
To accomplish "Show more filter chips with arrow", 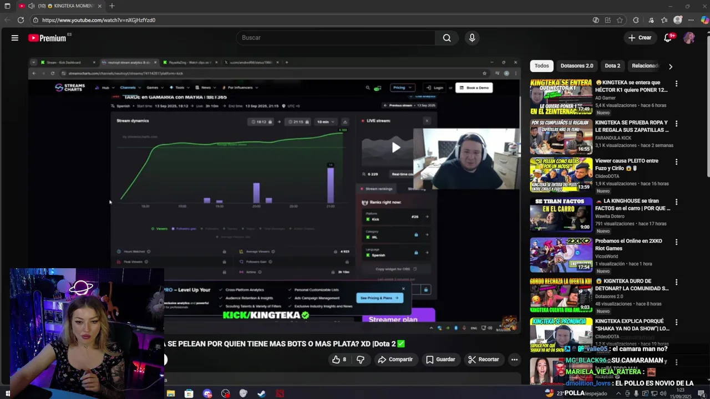I will point(670,66).
